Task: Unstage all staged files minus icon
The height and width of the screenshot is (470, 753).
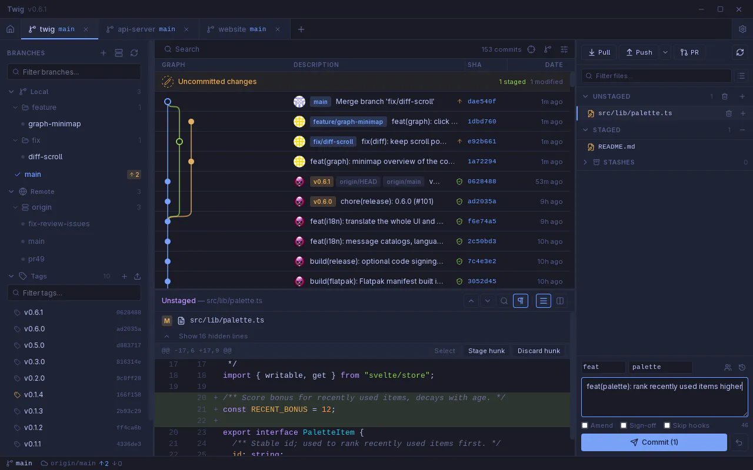Action: tap(742, 130)
